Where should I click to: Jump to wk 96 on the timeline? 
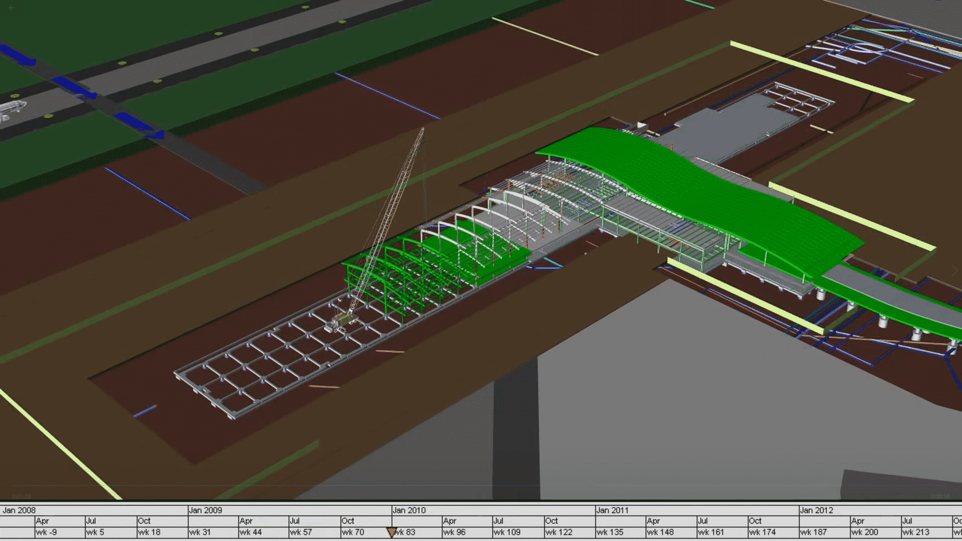pyautogui.click(x=454, y=532)
